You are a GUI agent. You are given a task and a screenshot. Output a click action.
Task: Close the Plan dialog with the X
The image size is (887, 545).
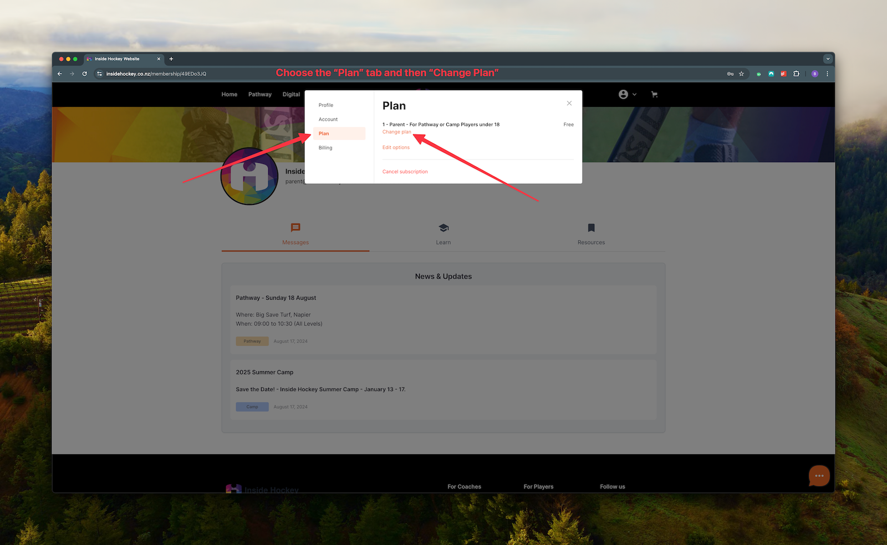pyautogui.click(x=569, y=104)
